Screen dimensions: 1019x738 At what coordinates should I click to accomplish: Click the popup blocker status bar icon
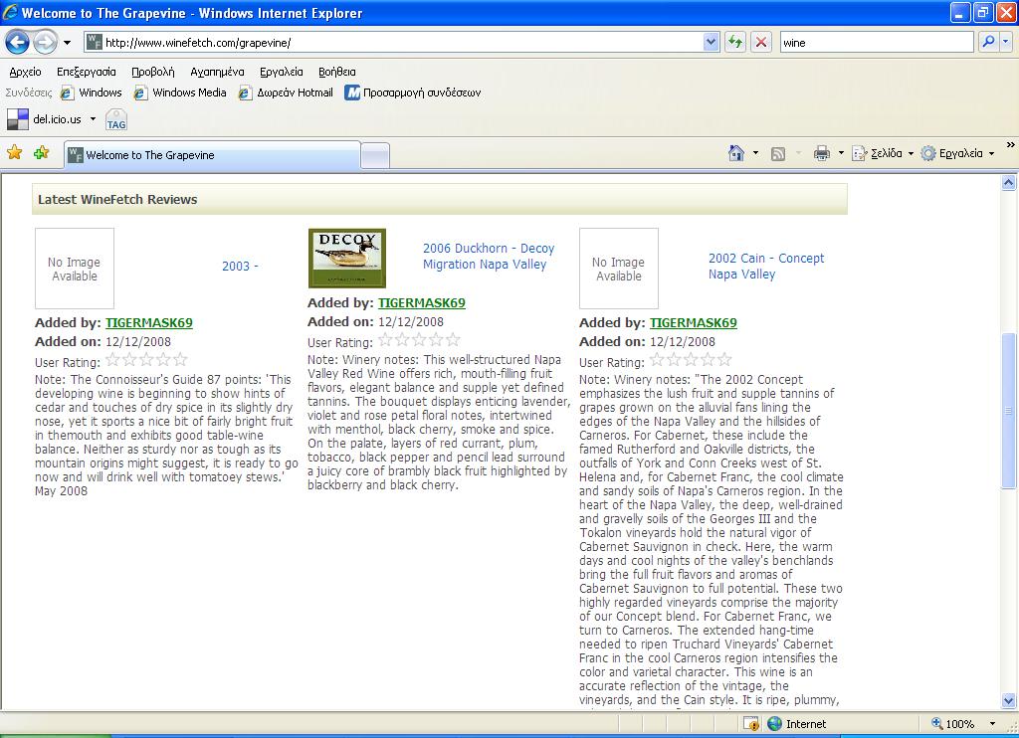[750, 724]
